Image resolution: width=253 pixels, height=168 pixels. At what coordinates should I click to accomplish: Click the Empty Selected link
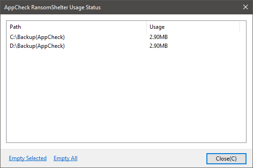[x=28, y=158]
